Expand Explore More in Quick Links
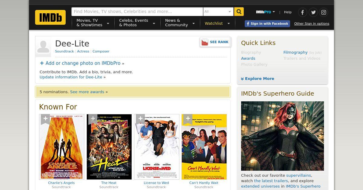Viewport: 363px width, 190px height. 257,78
